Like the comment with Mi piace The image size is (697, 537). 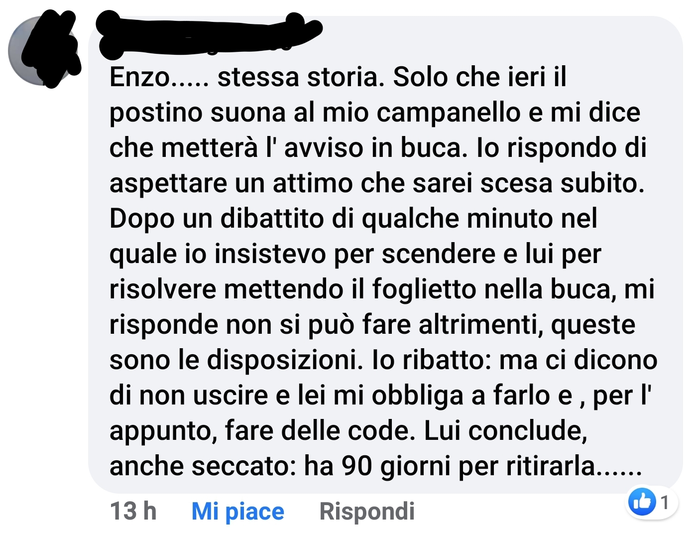coord(238,512)
